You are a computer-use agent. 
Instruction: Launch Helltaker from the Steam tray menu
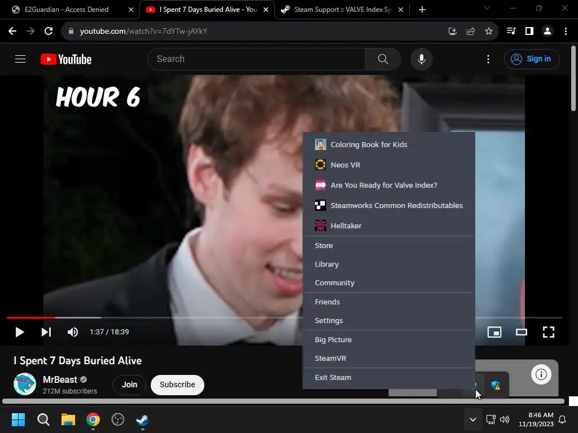pyautogui.click(x=388, y=226)
